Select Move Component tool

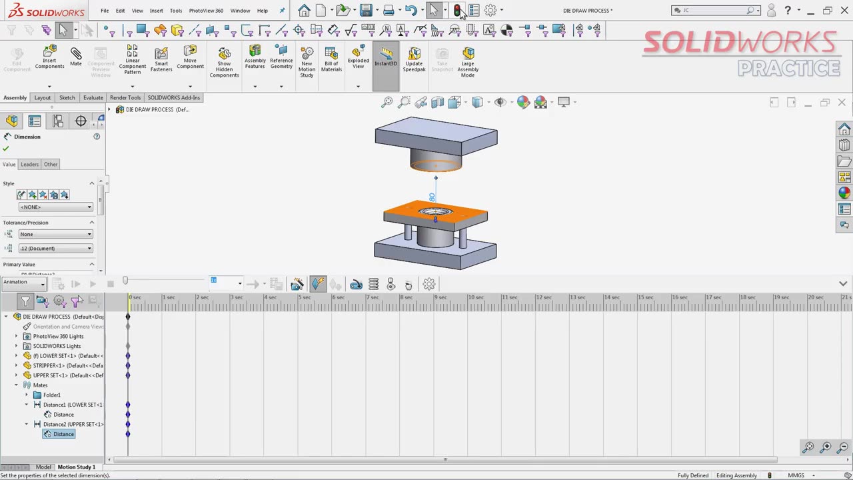(x=190, y=57)
